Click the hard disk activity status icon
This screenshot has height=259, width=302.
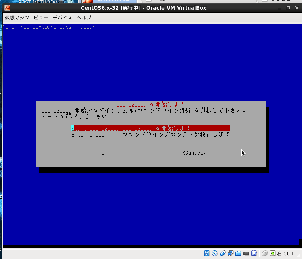[x=207, y=253]
